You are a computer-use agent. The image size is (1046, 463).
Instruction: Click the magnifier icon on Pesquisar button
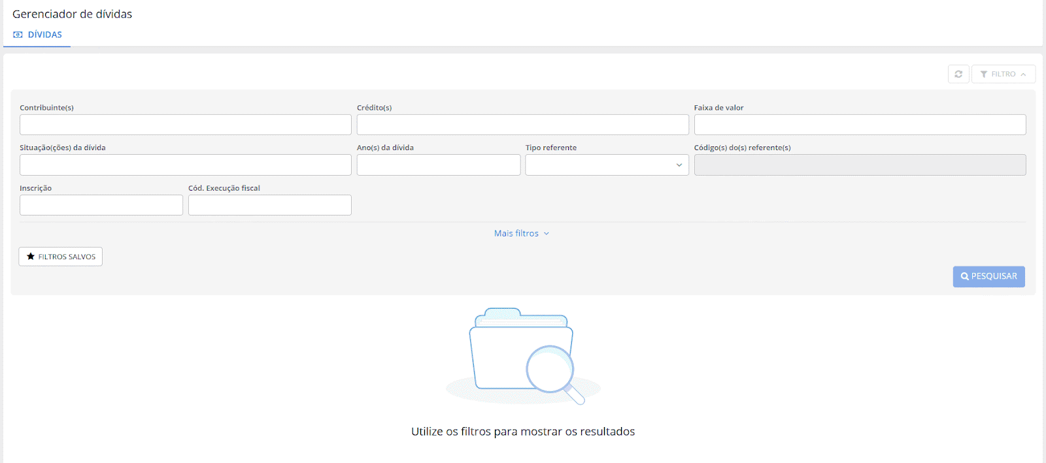click(965, 277)
